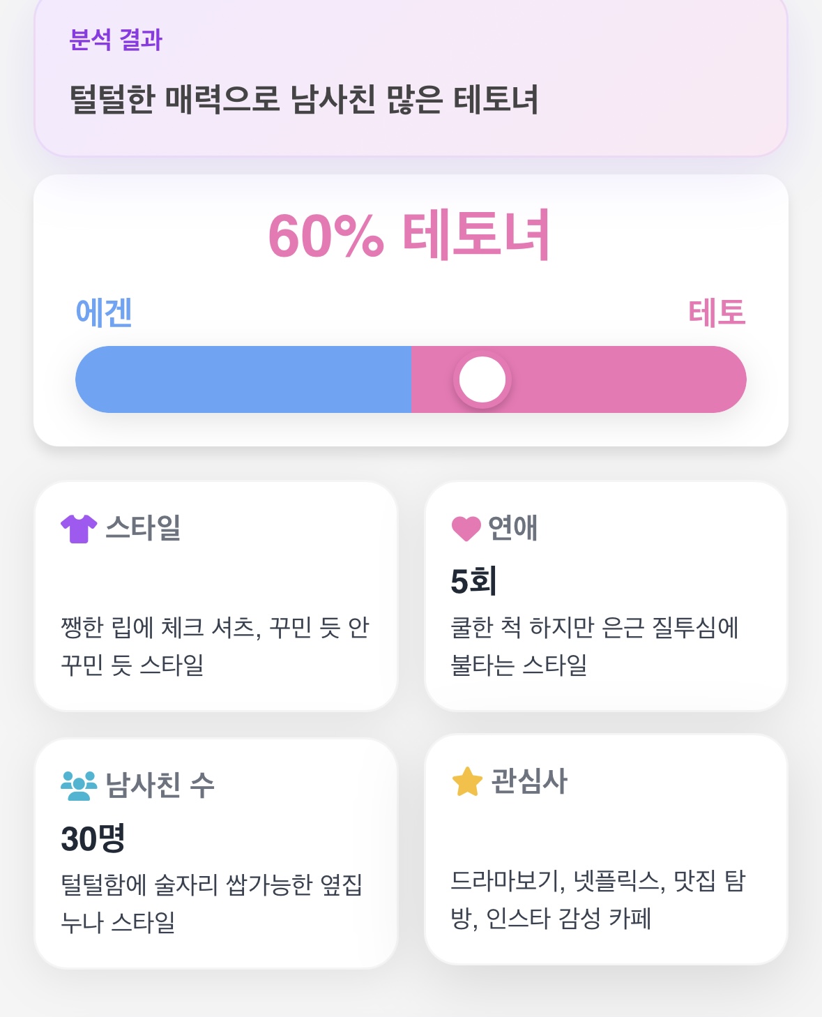Viewport: 822px width, 1017px height.
Task: Click the 분석 결과 header label
Action: coord(116,40)
